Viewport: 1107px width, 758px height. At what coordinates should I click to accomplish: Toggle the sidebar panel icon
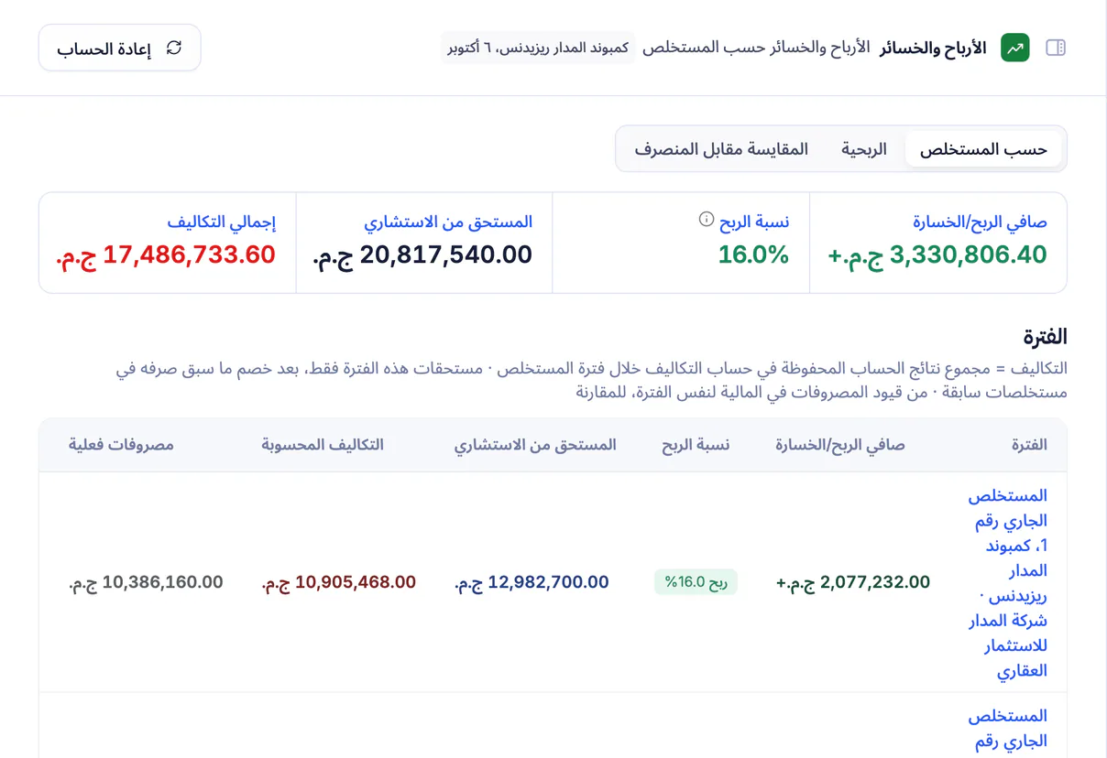(x=1056, y=48)
